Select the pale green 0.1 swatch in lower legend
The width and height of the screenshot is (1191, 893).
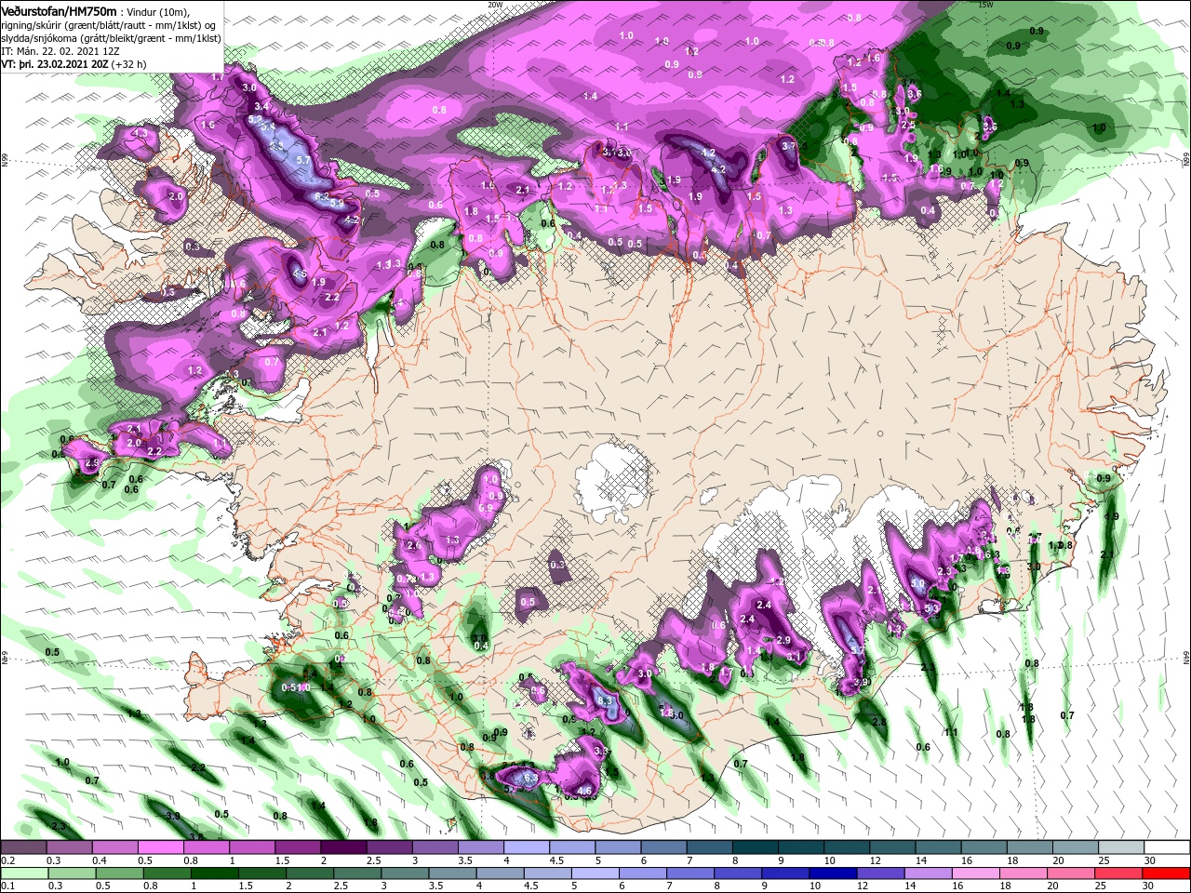coord(23,873)
